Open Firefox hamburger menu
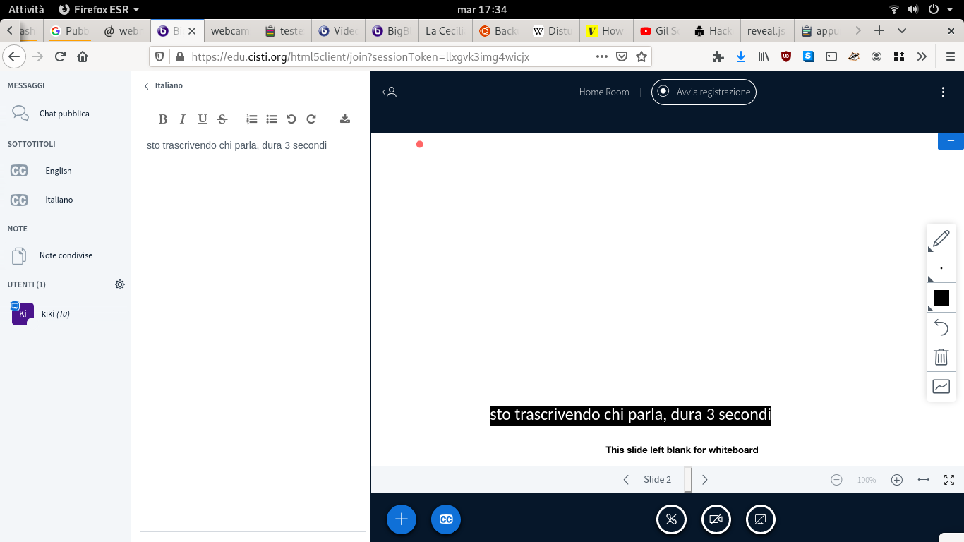Viewport: 964px width, 542px height. (950, 56)
